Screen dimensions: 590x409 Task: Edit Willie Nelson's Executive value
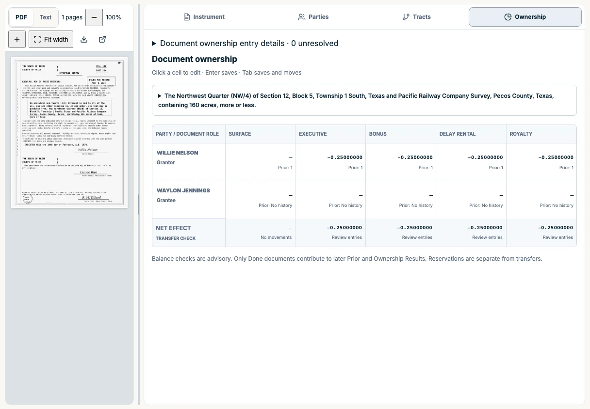(x=330, y=162)
